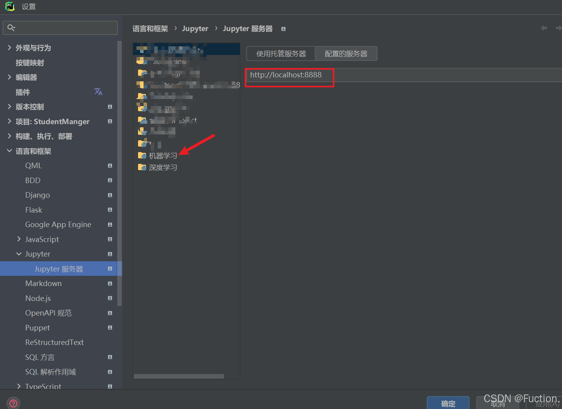The width and height of the screenshot is (562, 409).
Task: Select BDD settings item
Action: click(x=33, y=180)
